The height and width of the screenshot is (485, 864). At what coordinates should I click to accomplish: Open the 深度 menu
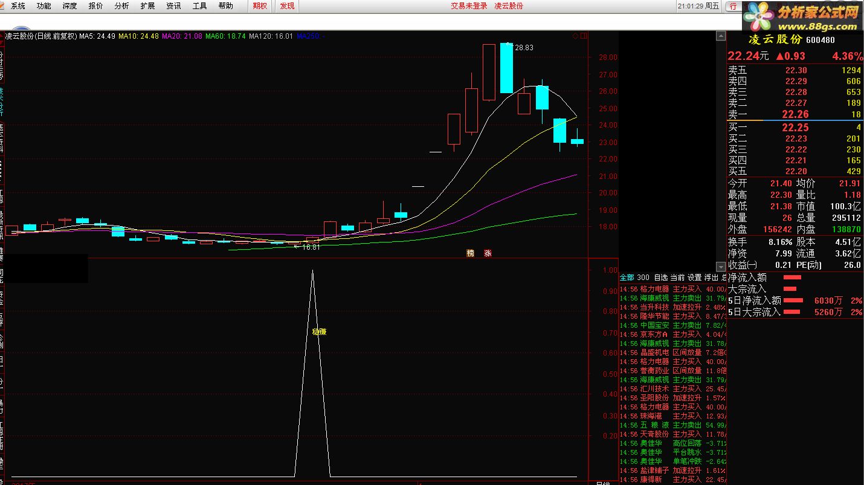(x=69, y=6)
